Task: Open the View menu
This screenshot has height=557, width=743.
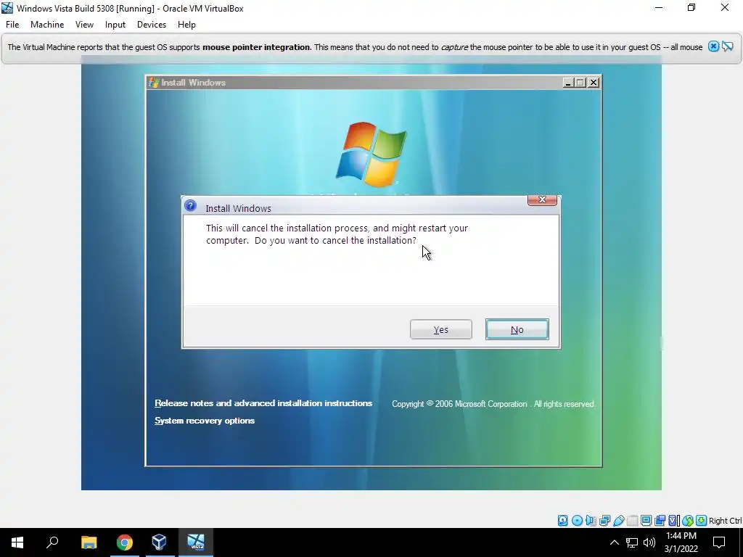Action: [84, 25]
